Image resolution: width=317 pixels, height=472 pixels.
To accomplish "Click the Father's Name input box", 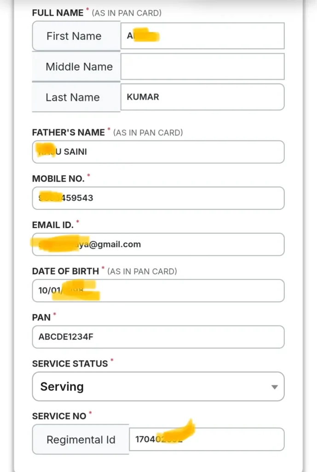I will (158, 152).
